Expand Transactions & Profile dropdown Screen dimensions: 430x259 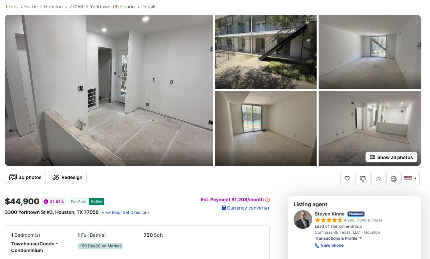pyautogui.click(x=338, y=238)
